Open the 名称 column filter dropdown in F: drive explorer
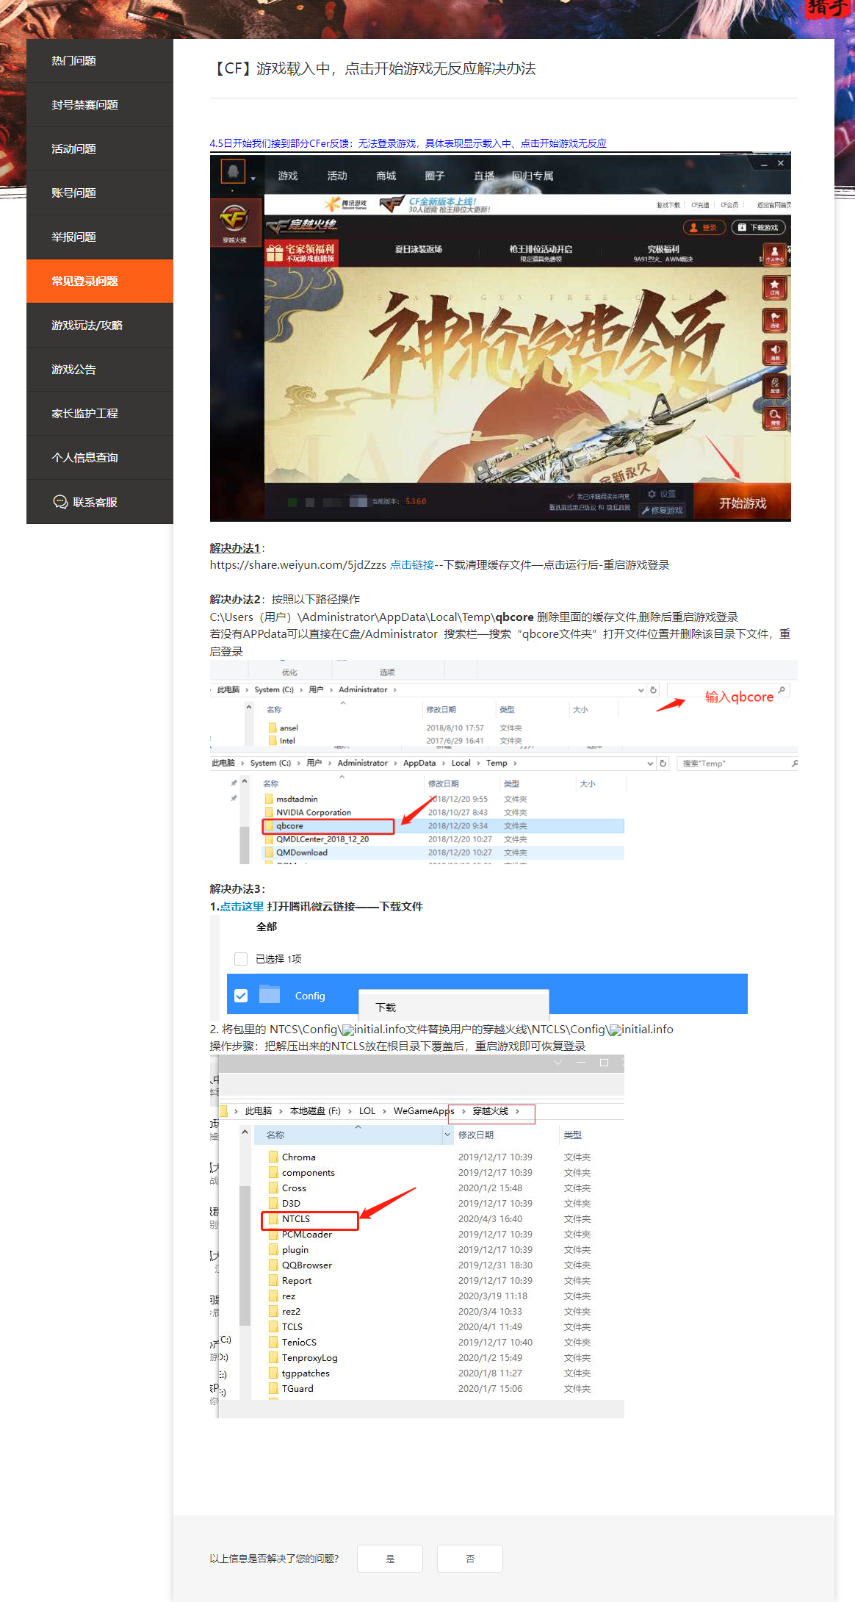The width and height of the screenshot is (855, 1602). click(447, 1135)
